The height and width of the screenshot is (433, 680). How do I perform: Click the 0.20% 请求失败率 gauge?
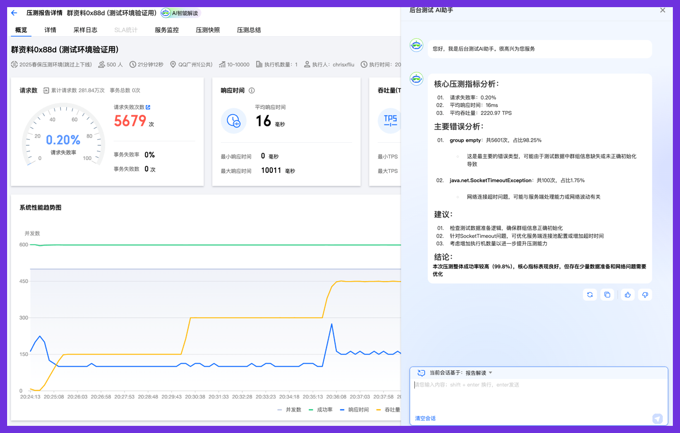click(63, 135)
